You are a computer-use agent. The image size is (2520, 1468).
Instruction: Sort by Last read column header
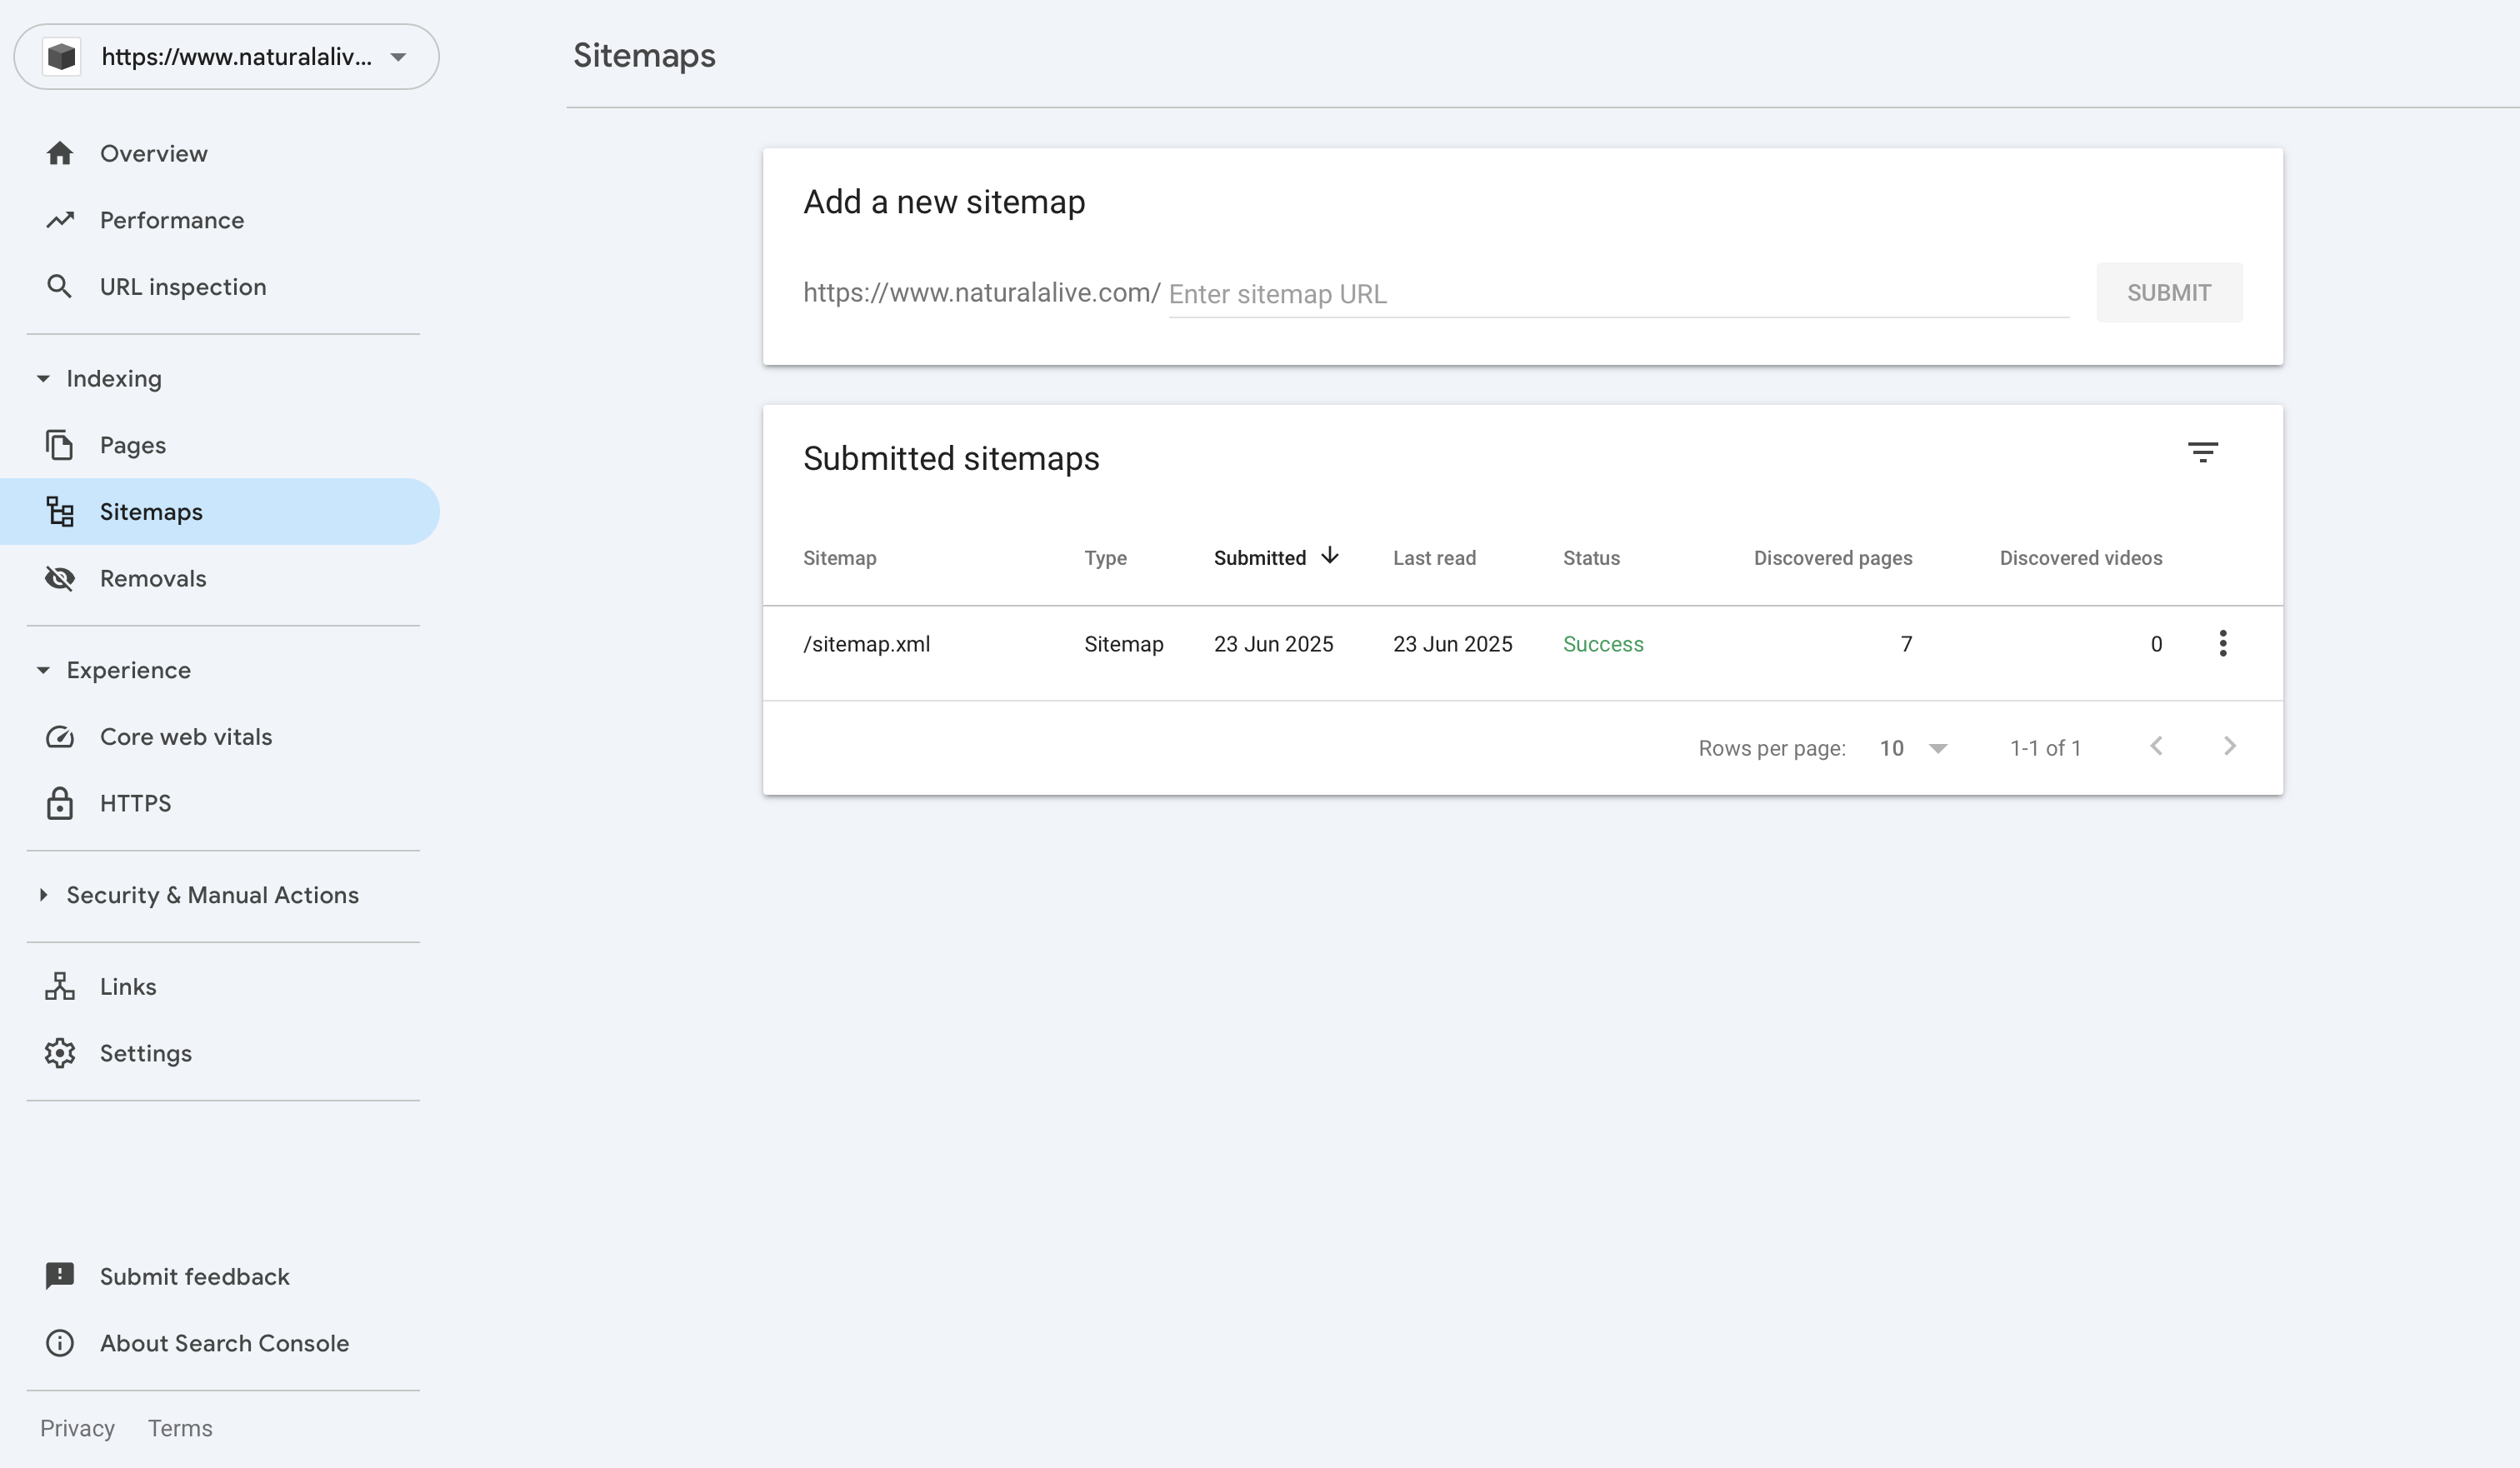(1434, 558)
